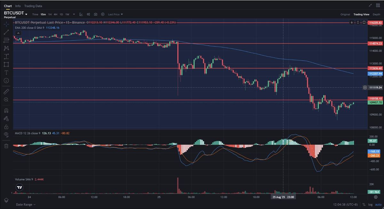
Task: Collapse chart with the shrink arrows icon
Action: [x=371, y=5]
